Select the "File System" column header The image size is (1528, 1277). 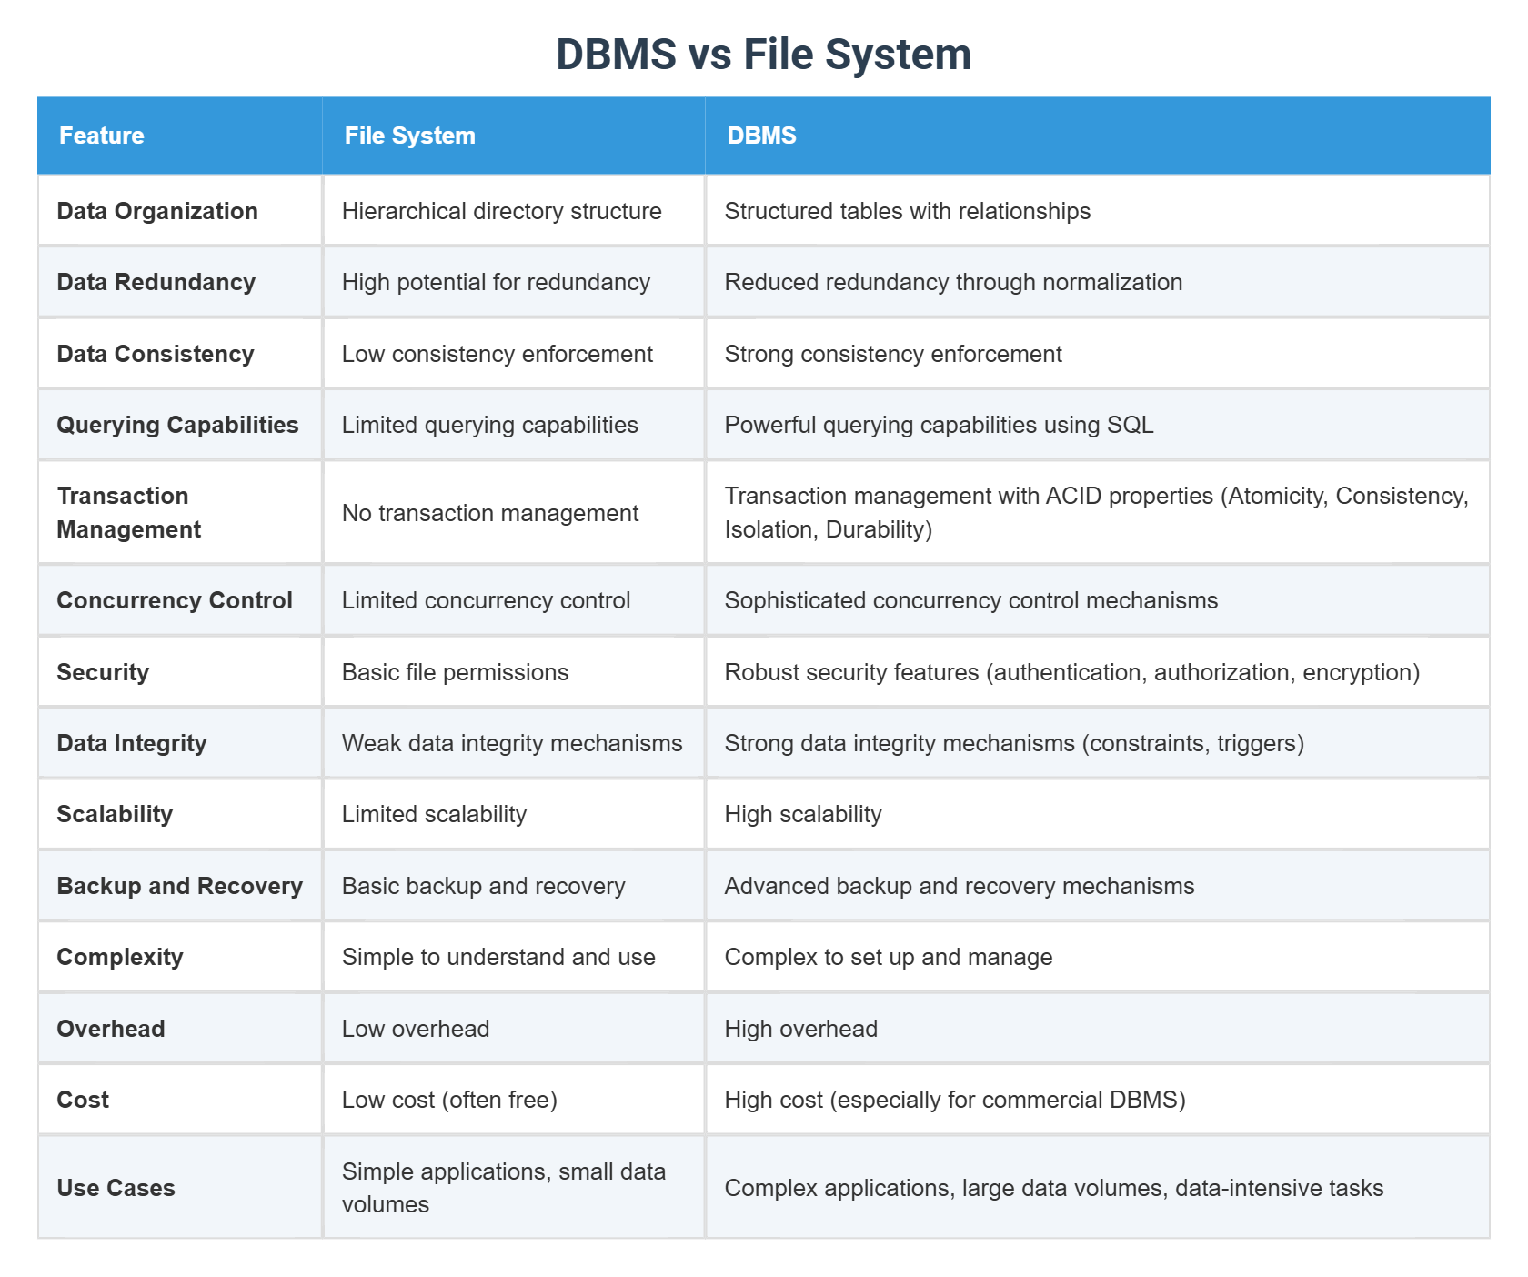(x=514, y=136)
